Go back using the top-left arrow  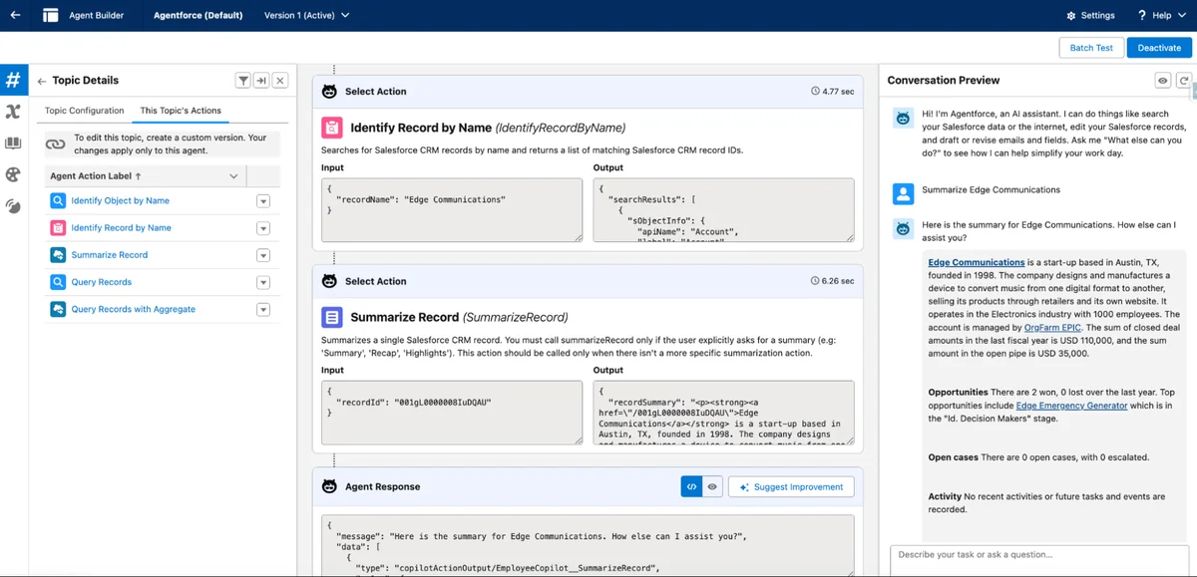pyautogui.click(x=15, y=15)
